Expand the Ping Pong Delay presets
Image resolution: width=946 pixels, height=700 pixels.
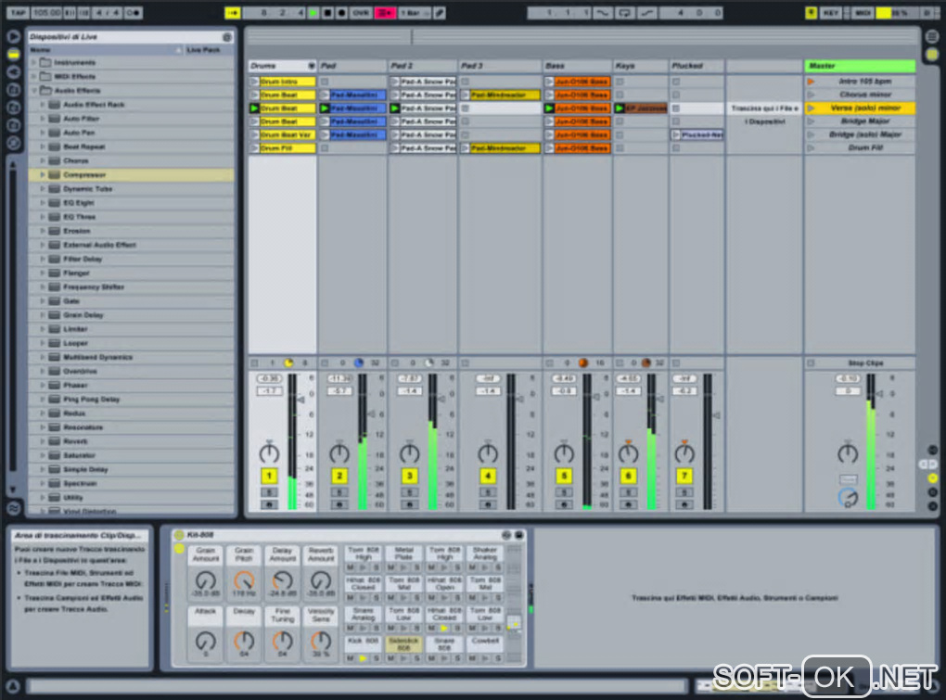pyautogui.click(x=43, y=399)
